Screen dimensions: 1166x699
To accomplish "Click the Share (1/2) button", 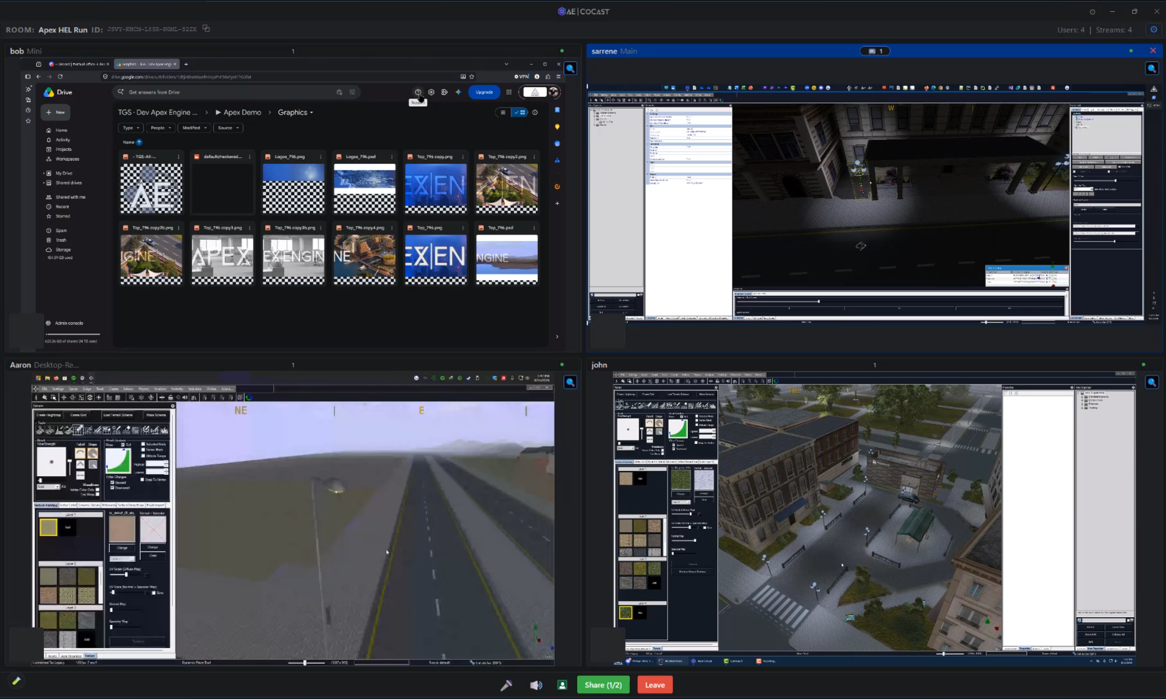I will tap(603, 685).
